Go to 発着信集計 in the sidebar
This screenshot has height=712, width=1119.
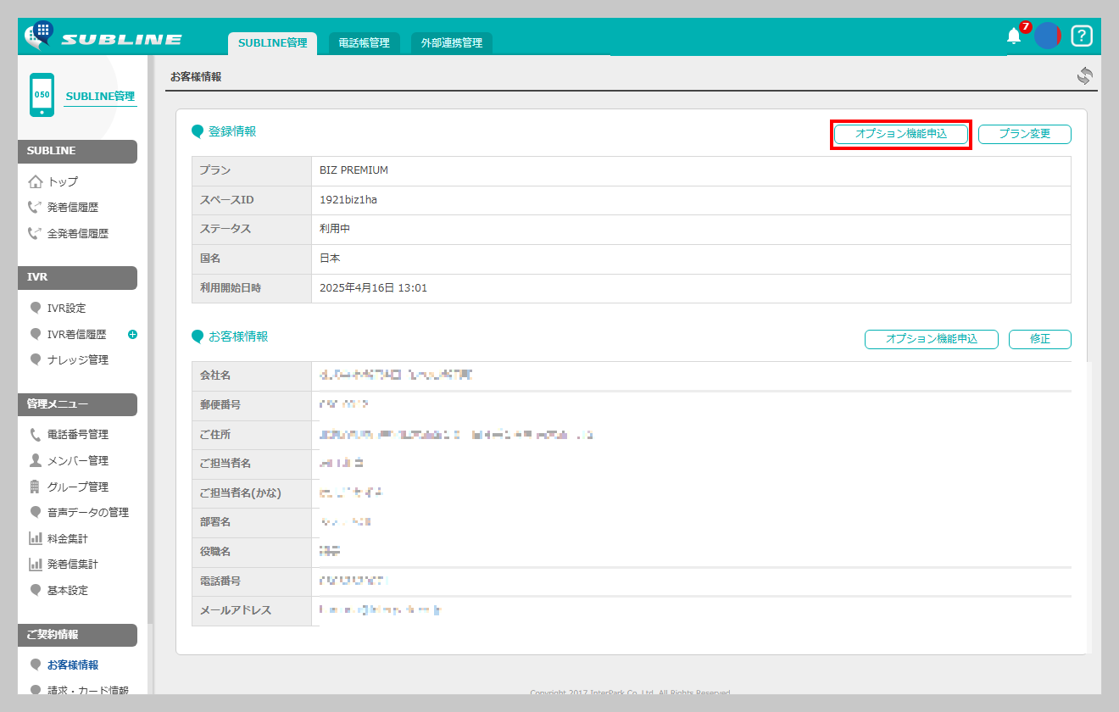click(73, 564)
